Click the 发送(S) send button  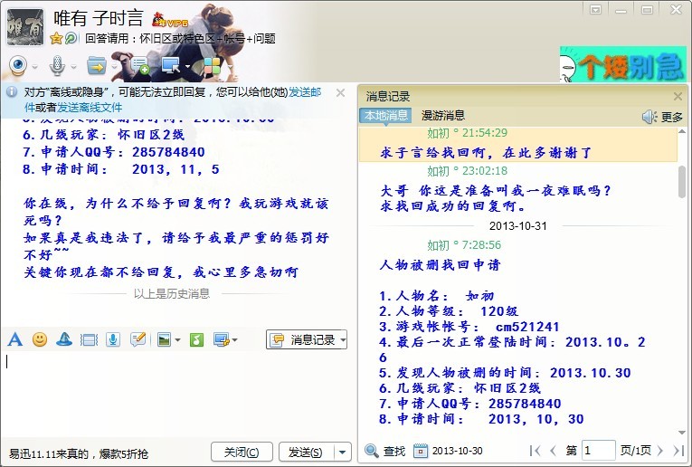pos(306,452)
